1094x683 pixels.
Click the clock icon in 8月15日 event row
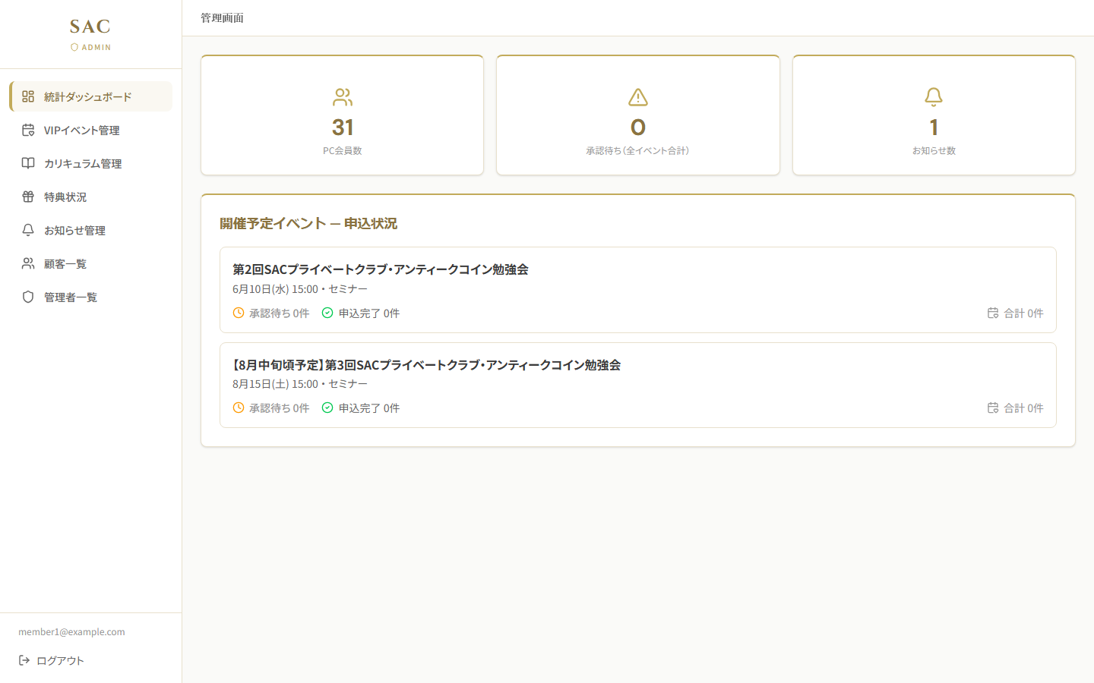coord(239,408)
